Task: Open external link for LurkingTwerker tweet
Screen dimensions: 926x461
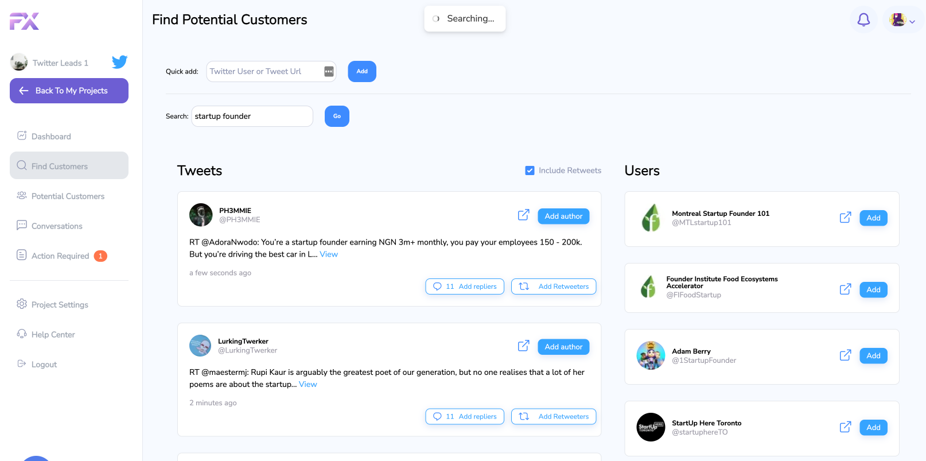Action: [523, 346]
